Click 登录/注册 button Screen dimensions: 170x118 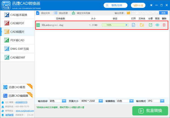[x=116, y=5]
